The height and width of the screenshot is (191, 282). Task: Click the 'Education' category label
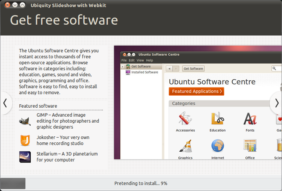217,130
